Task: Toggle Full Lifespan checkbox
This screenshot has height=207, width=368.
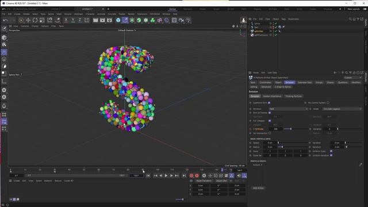Action: 270,121
